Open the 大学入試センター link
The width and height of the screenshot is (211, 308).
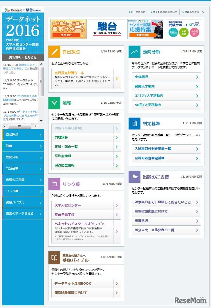(x=86, y=206)
